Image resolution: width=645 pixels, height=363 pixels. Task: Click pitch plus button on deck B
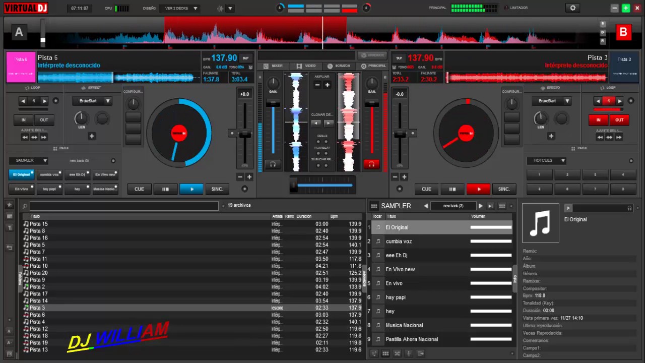[404, 177]
